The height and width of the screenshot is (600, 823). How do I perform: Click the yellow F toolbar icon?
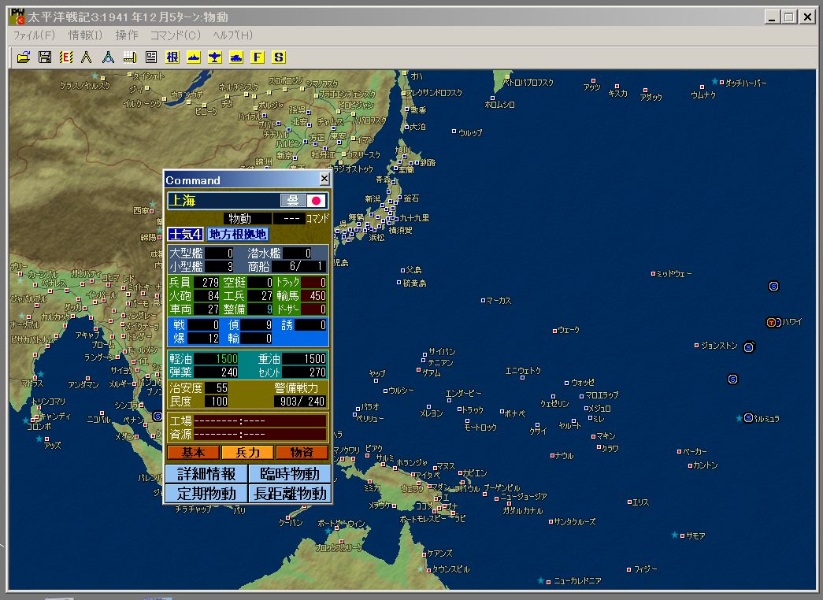(258, 57)
